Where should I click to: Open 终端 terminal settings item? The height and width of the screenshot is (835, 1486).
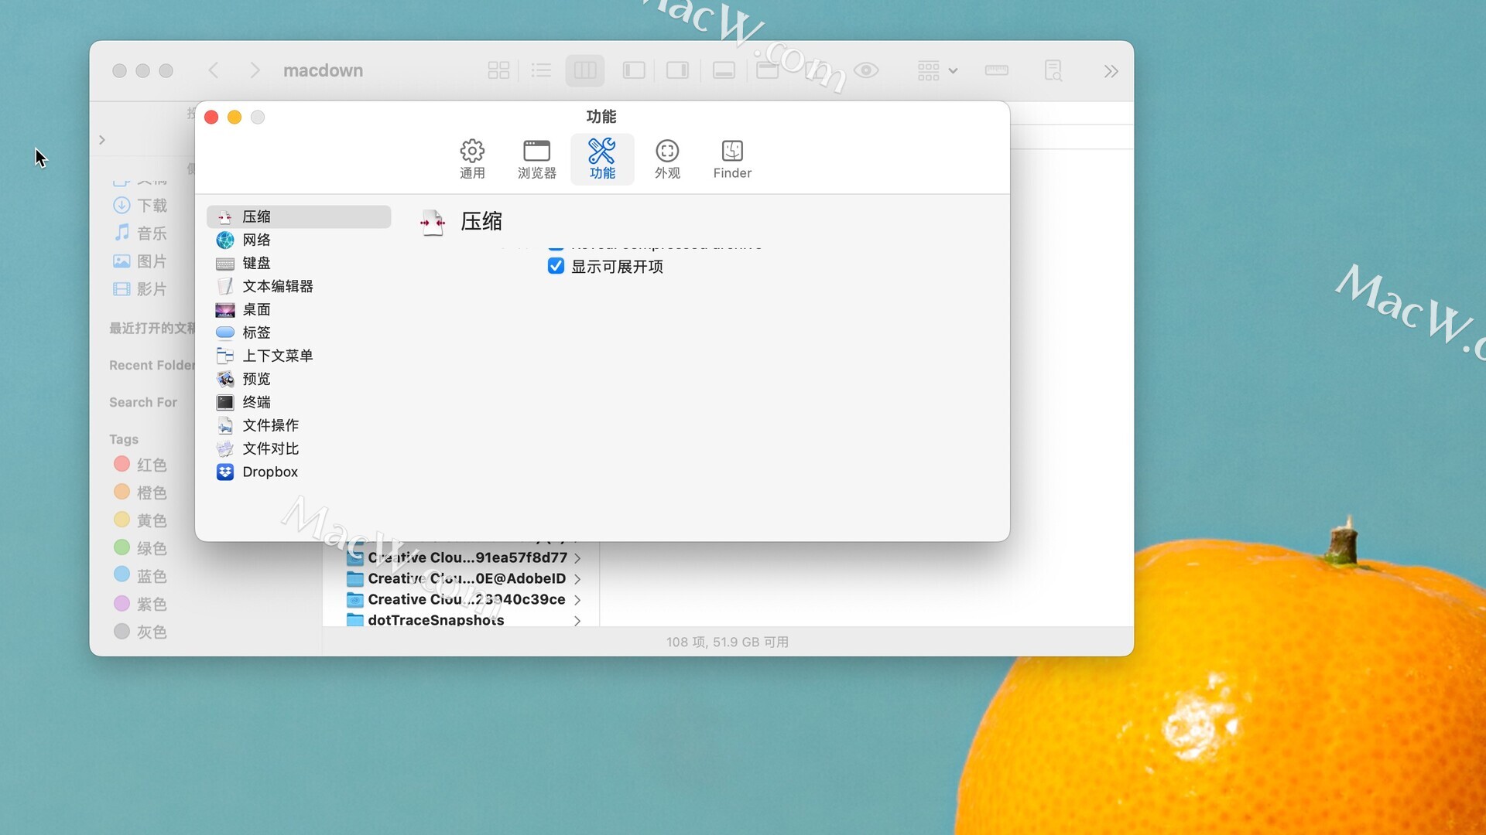click(x=299, y=402)
